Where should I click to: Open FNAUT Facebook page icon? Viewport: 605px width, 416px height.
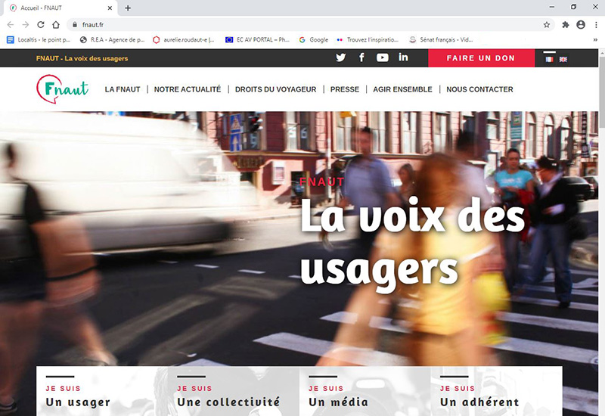click(361, 58)
